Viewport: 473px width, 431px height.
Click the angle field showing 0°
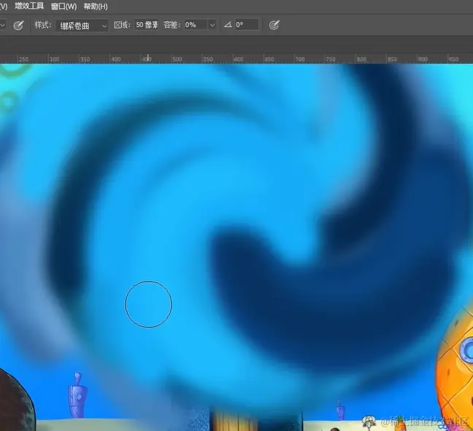(247, 25)
